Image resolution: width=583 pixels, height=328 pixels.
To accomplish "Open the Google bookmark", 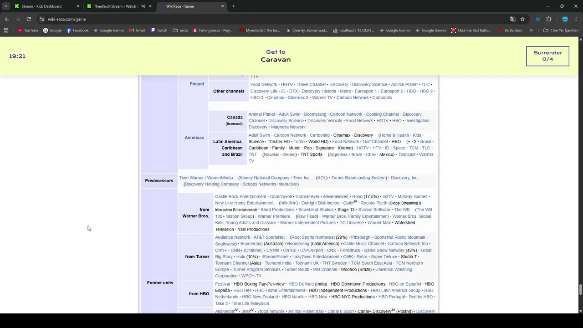I will [x=52, y=31].
